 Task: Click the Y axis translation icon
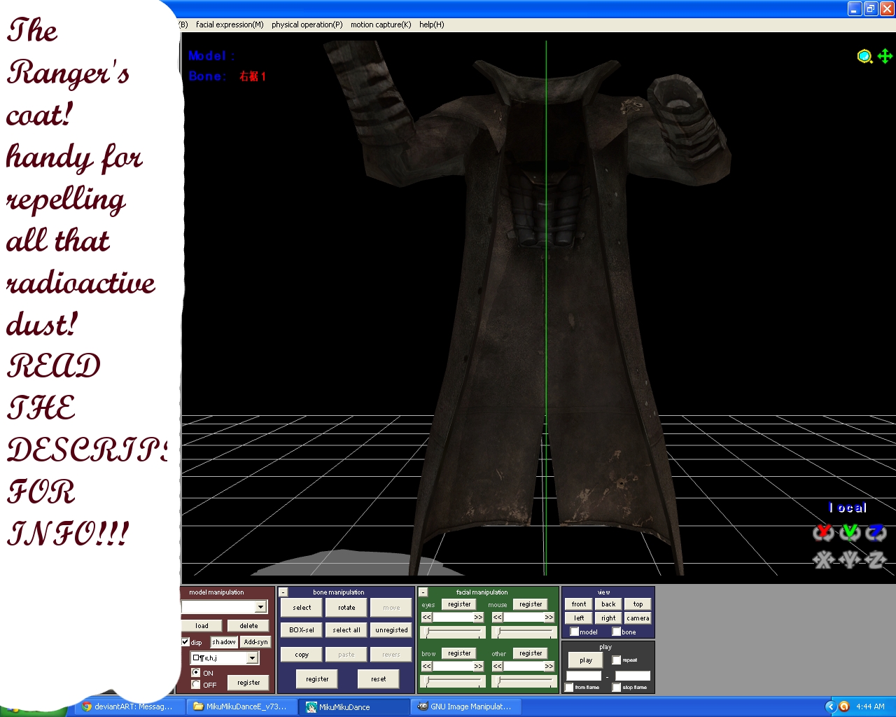tap(849, 559)
